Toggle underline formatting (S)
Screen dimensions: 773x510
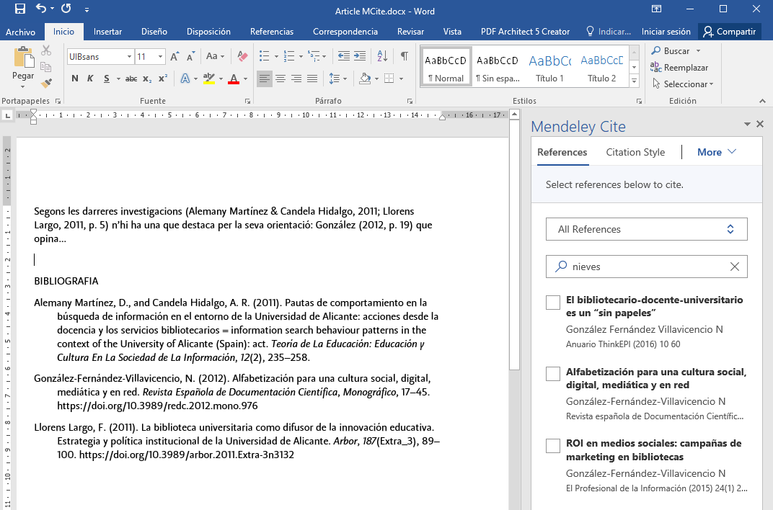(x=107, y=79)
